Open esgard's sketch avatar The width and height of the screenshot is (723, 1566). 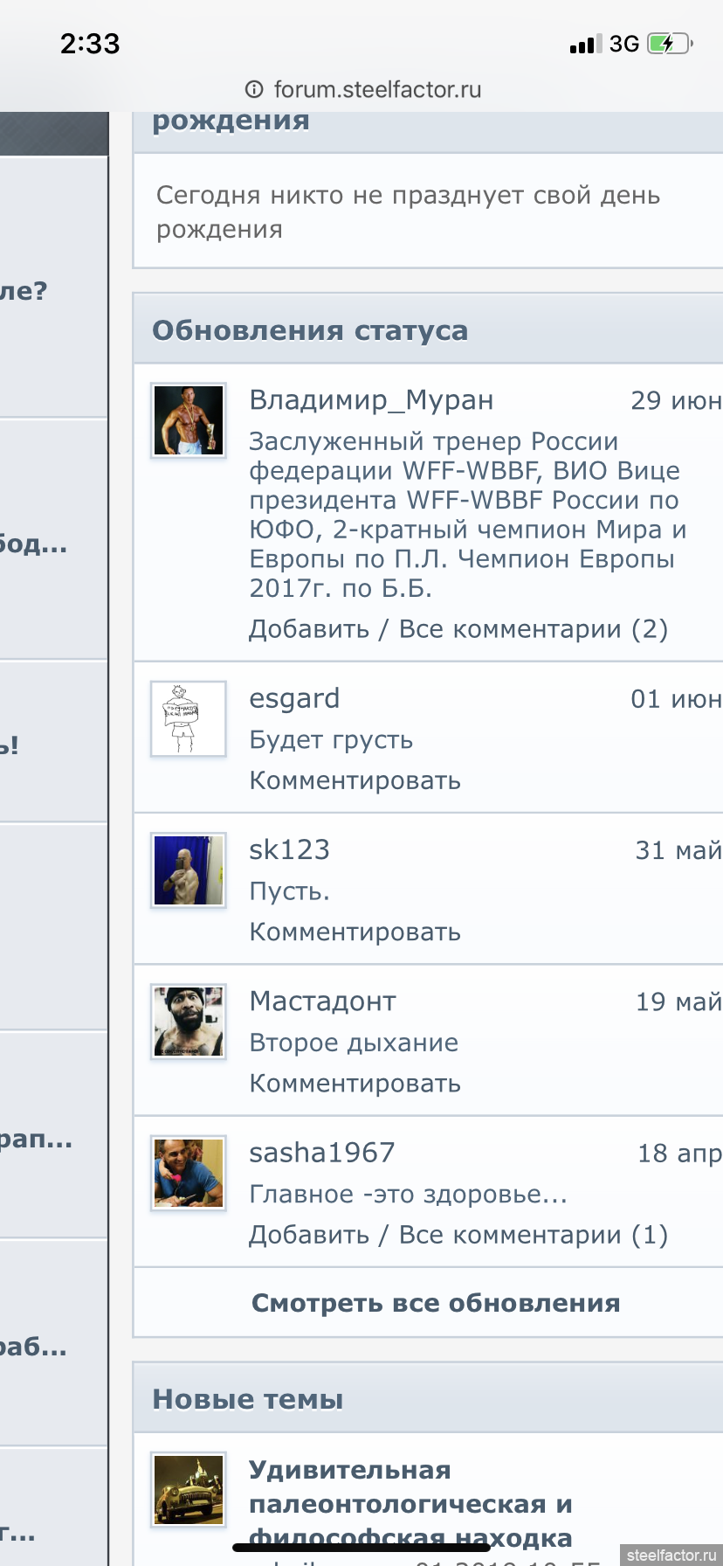pos(189,718)
